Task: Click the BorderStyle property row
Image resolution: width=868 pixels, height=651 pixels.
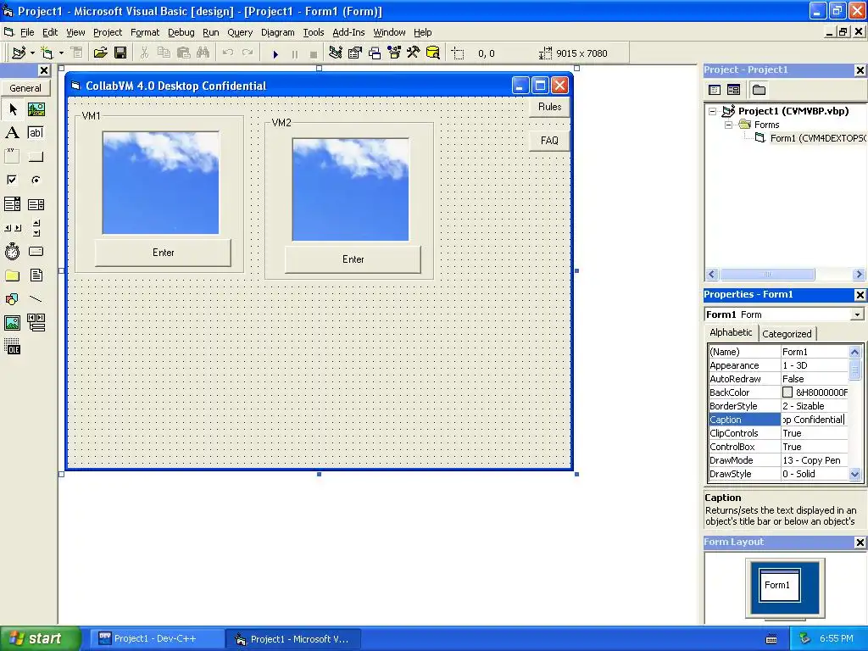Action: (x=778, y=406)
